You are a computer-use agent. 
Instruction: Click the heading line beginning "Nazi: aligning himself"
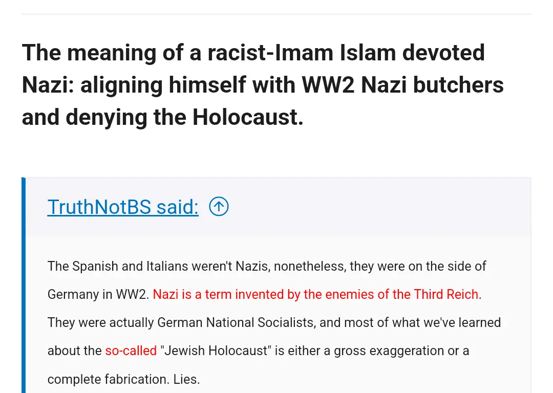click(262, 85)
